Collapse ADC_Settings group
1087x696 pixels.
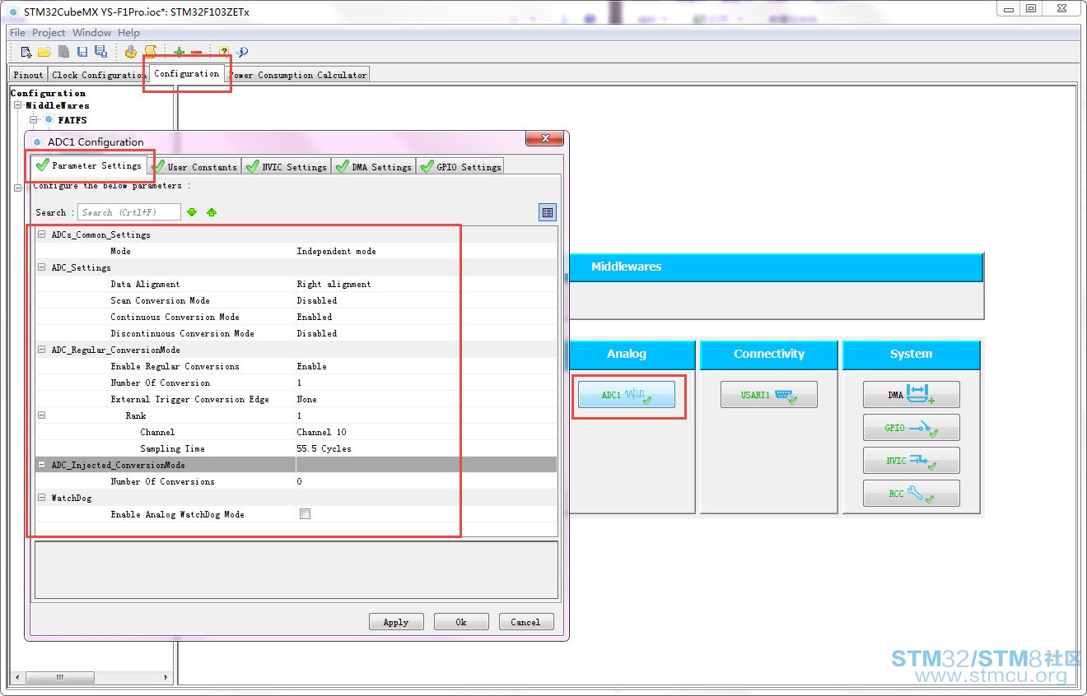click(x=41, y=267)
